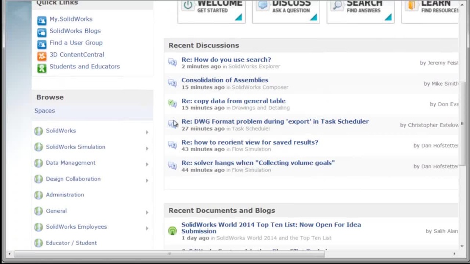The width and height of the screenshot is (470, 264).
Task: Open the 3D ContentCentral link text
Action: [77, 54]
